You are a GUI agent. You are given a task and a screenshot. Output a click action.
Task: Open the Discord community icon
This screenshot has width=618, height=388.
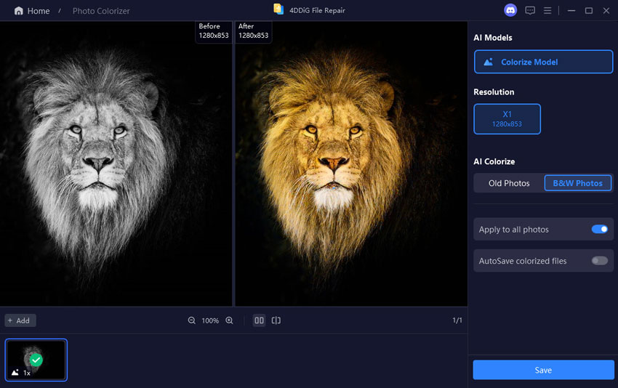[510, 10]
